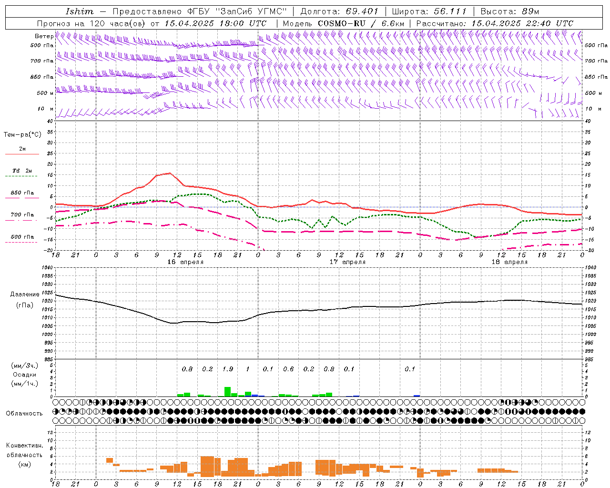Click the right-side "700 гПа" wind level label
This screenshot has height=488, width=610.
click(596, 61)
